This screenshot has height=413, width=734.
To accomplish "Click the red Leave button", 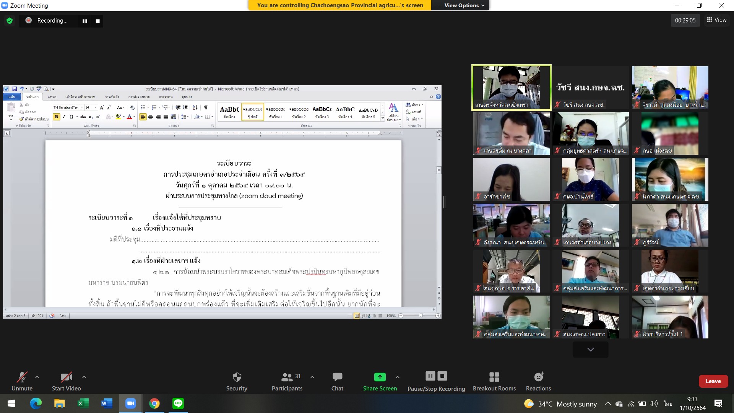I will (713, 381).
